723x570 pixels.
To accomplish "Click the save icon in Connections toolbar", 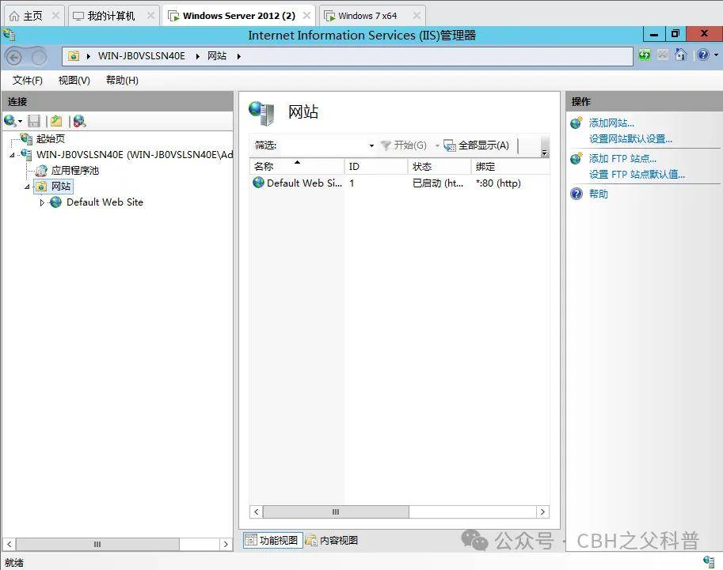I will pyautogui.click(x=34, y=121).
